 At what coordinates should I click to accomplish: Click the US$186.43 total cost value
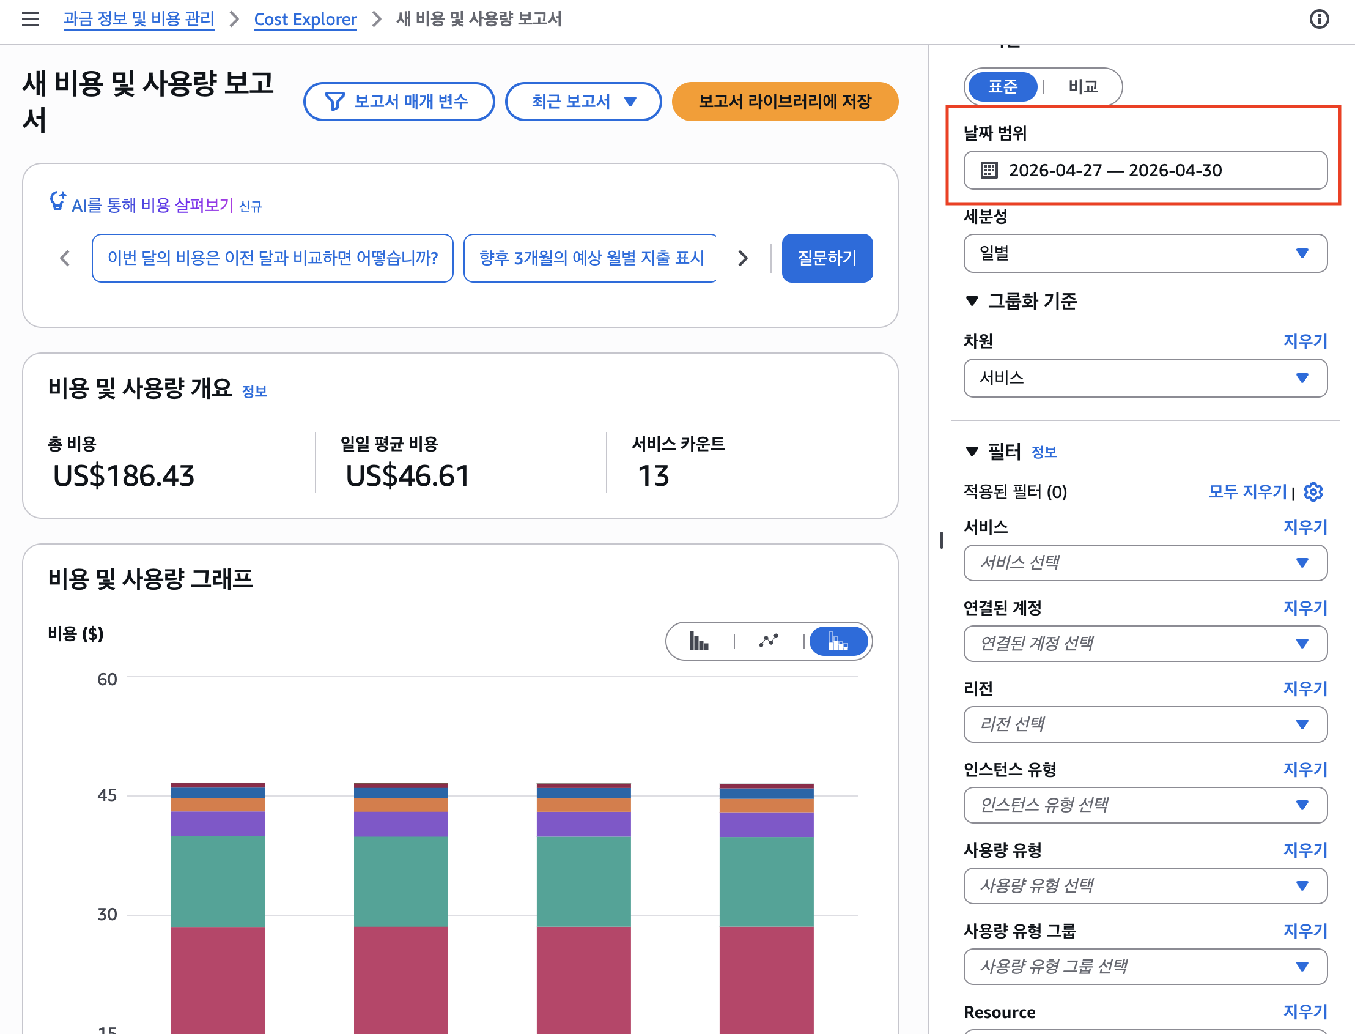[124, 476]
